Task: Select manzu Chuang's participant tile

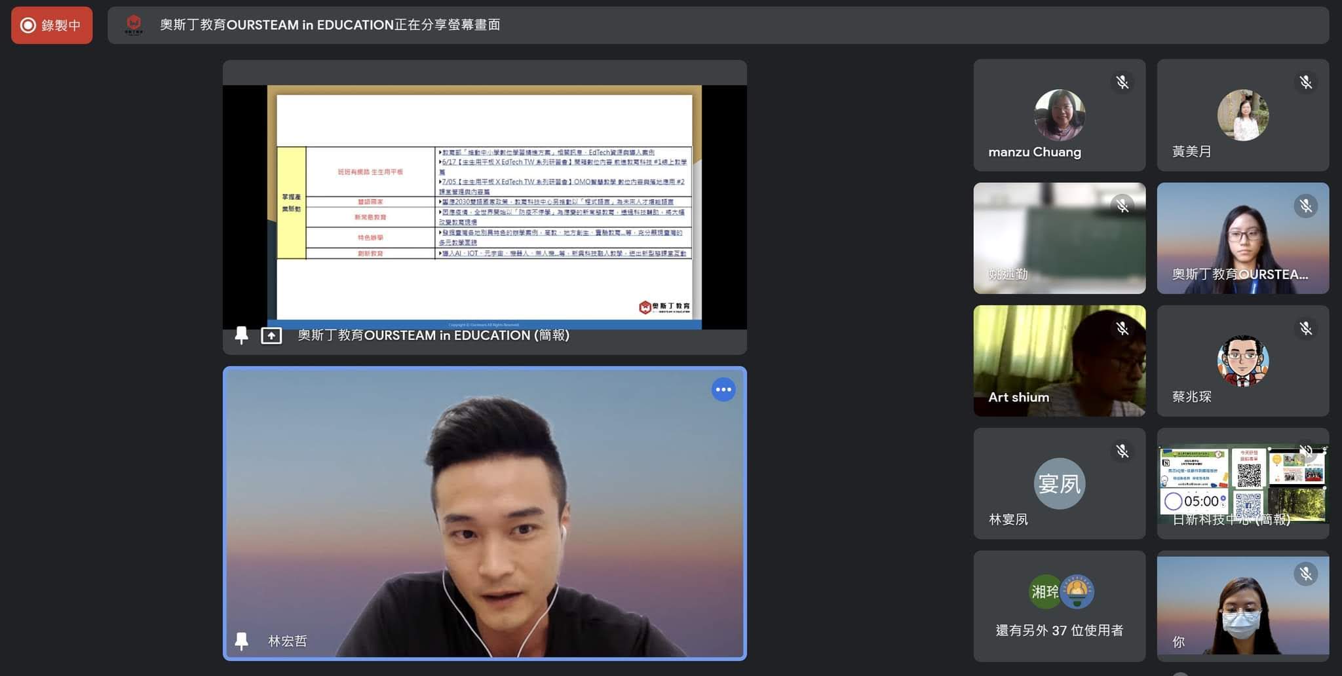Action: [x=1060, y=115]
